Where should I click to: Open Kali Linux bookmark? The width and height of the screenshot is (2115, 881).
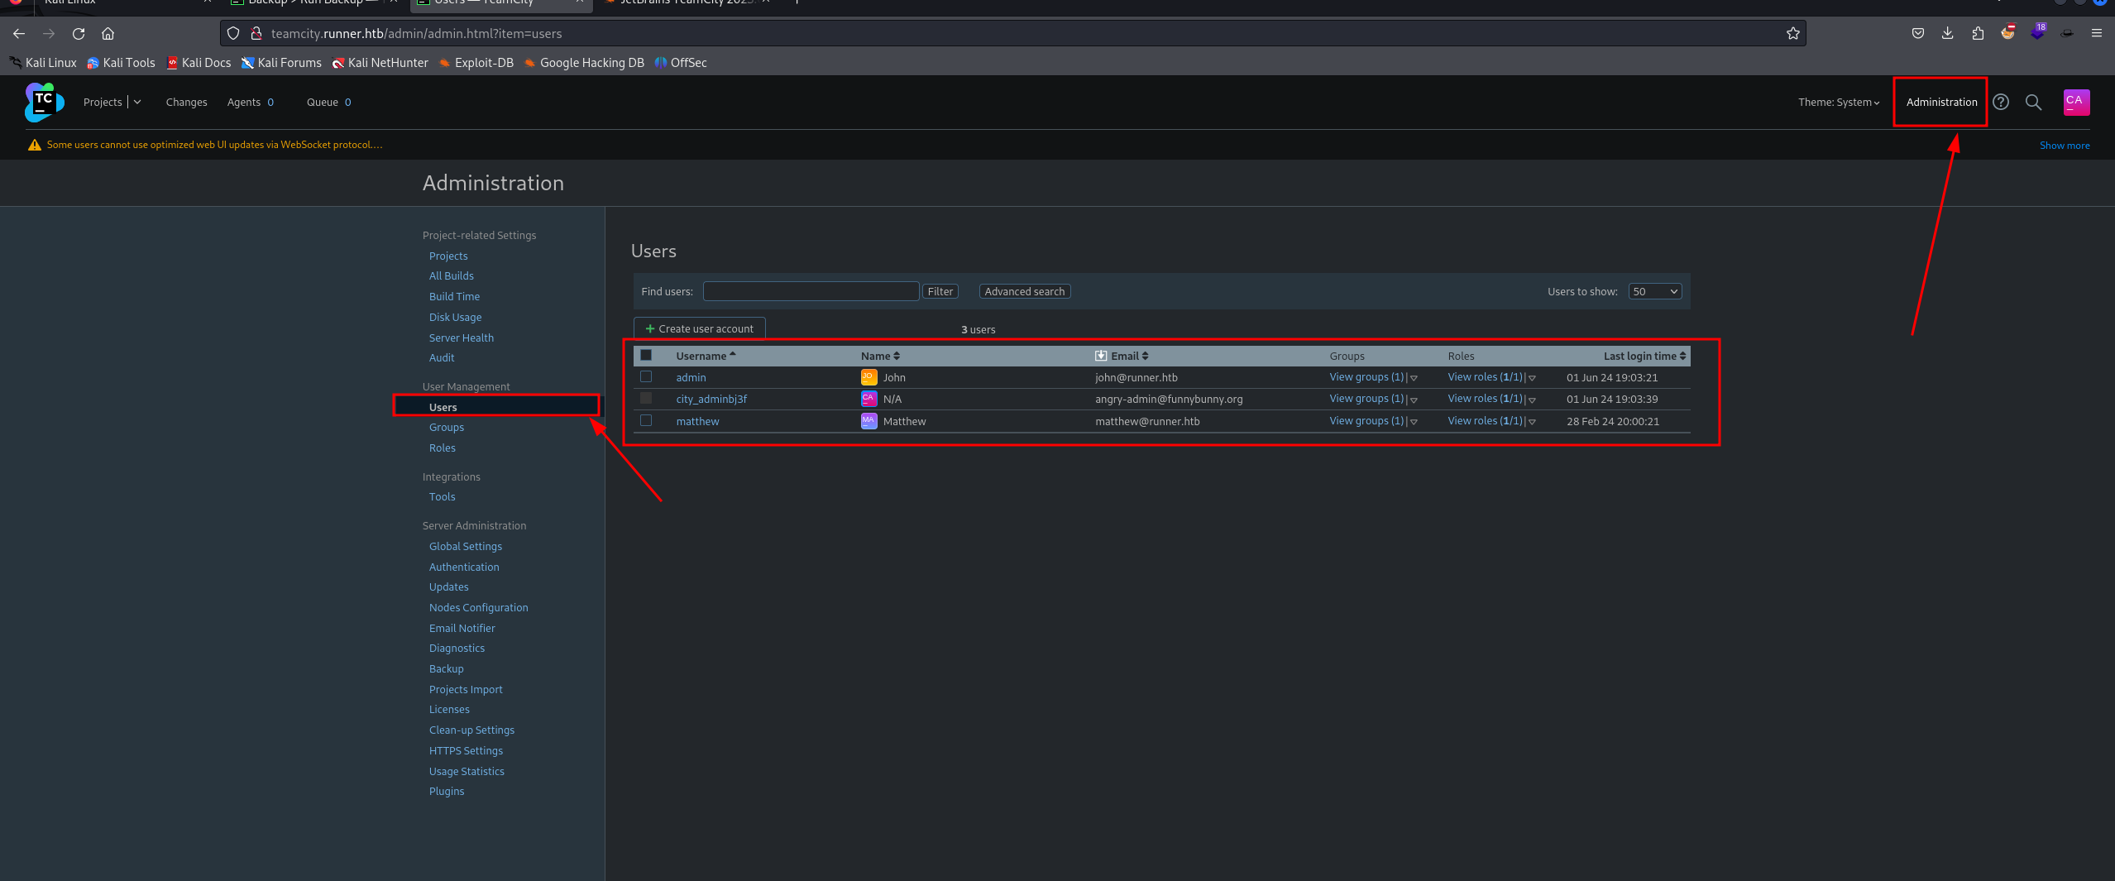pyautogui.click(x=43, y=63)
